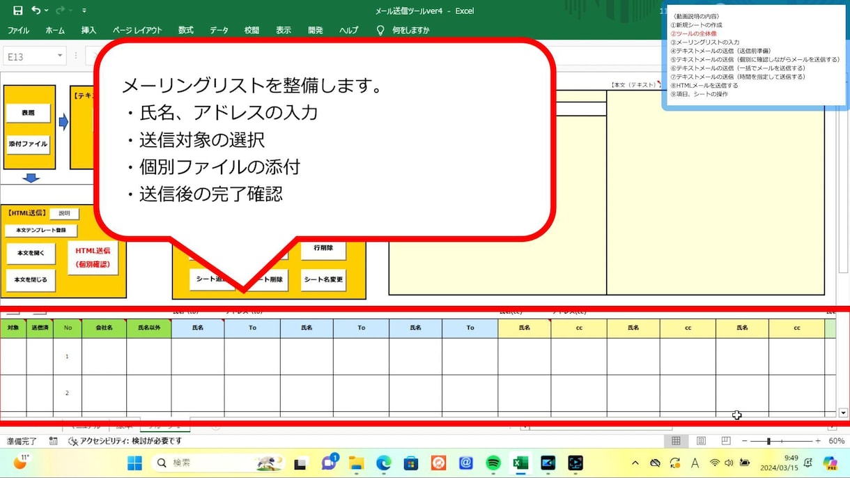Click the 本文を開く button

(31, 254)
